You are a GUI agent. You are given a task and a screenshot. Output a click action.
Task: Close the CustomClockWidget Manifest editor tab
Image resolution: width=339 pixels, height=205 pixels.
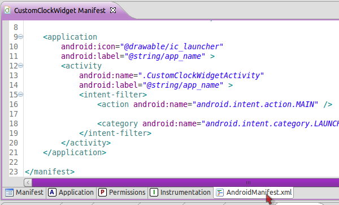[x=113, y=10]
